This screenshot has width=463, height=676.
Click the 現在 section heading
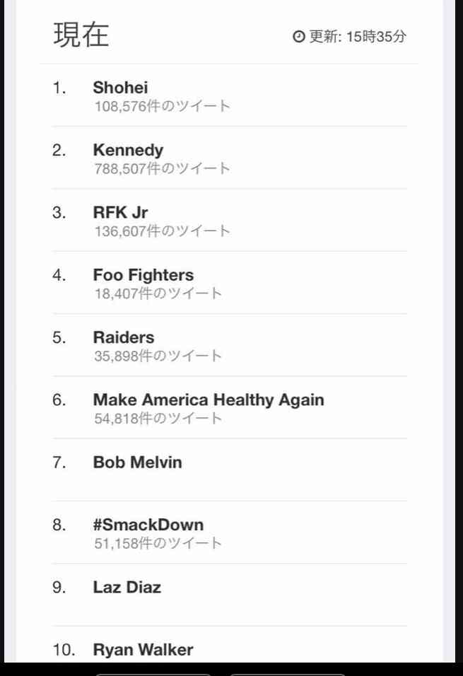point(81,35)
